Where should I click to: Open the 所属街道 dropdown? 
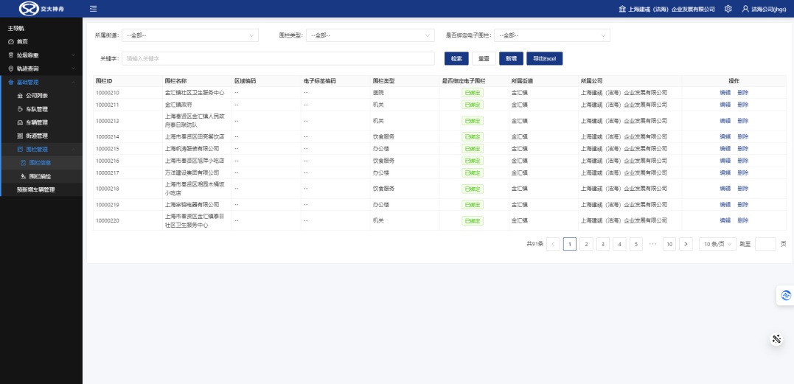[189, 35]
